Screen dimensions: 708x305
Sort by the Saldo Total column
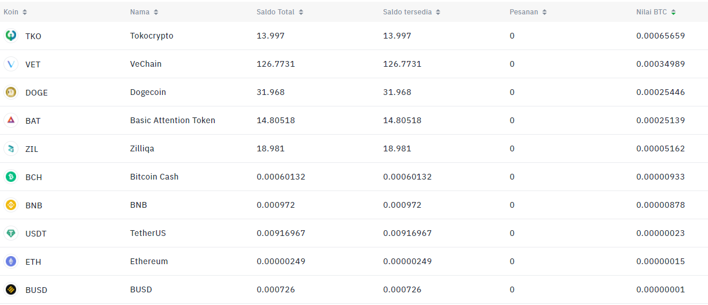[280, 12]
